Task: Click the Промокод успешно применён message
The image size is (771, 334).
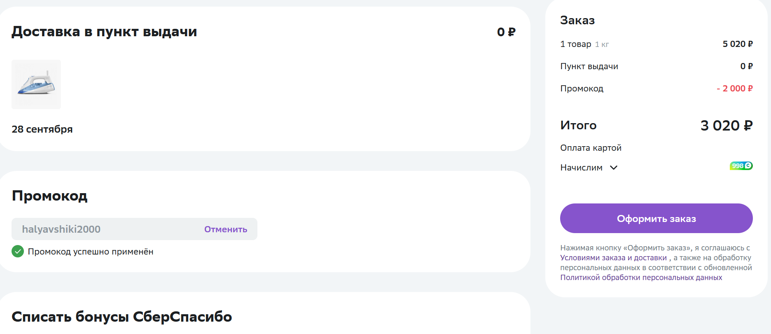Action: pyautogui.click(x=91, y=252)
